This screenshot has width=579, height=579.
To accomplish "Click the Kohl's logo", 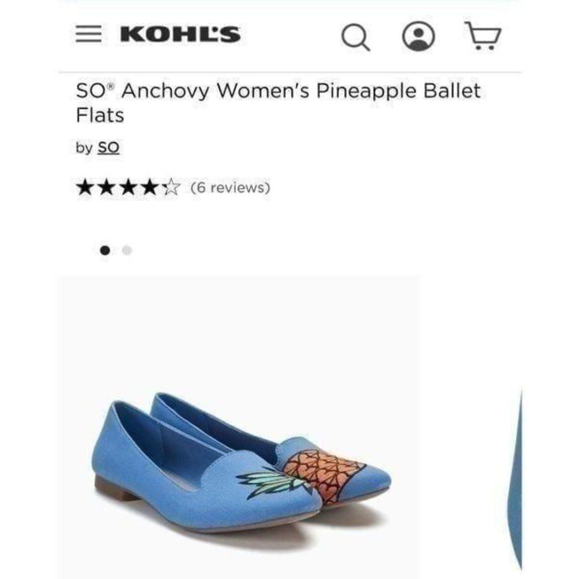I will tap(180, 34).
